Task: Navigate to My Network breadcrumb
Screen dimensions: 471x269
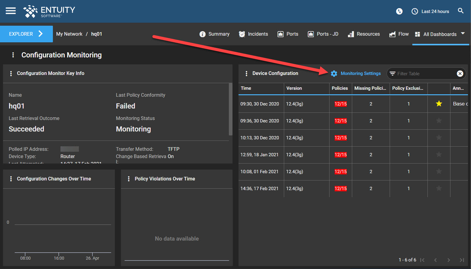Action: coord(69,34)
